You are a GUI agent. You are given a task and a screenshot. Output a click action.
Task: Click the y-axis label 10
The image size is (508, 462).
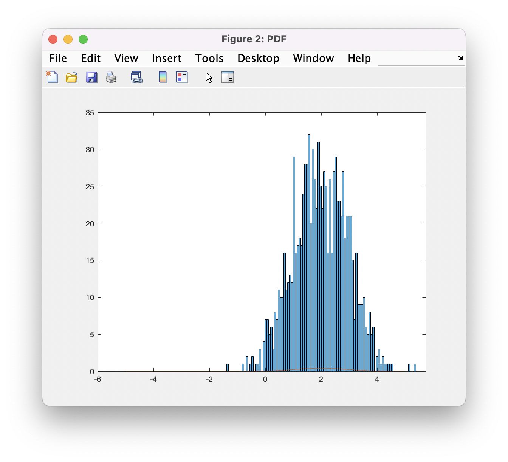pos(90,298)
